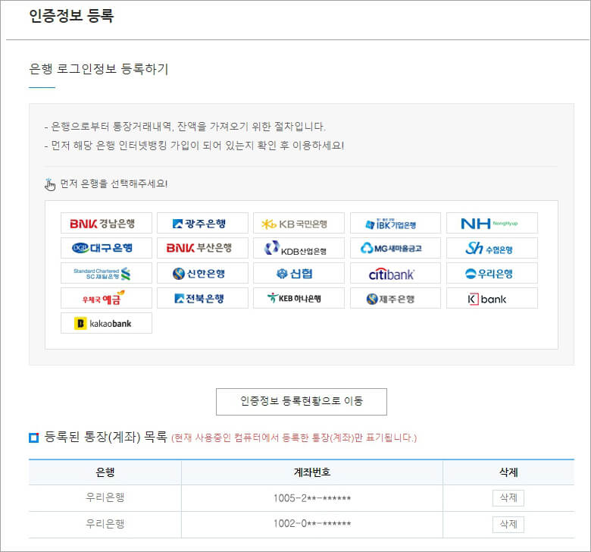This screenshot has width=591, height=552.
Task: Click 우리은행 cell in the 1005-2 row
Action: (105, 497)
